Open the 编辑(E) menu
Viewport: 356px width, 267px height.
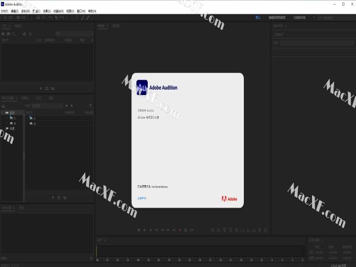coord(14,11)
